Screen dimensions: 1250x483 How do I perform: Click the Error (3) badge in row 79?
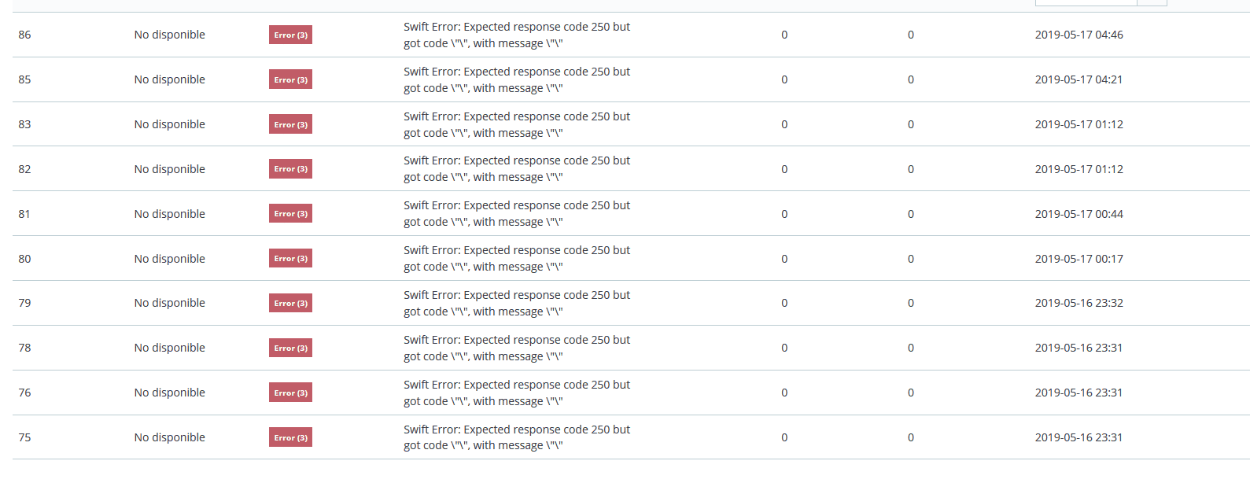(x=290, y=303)
